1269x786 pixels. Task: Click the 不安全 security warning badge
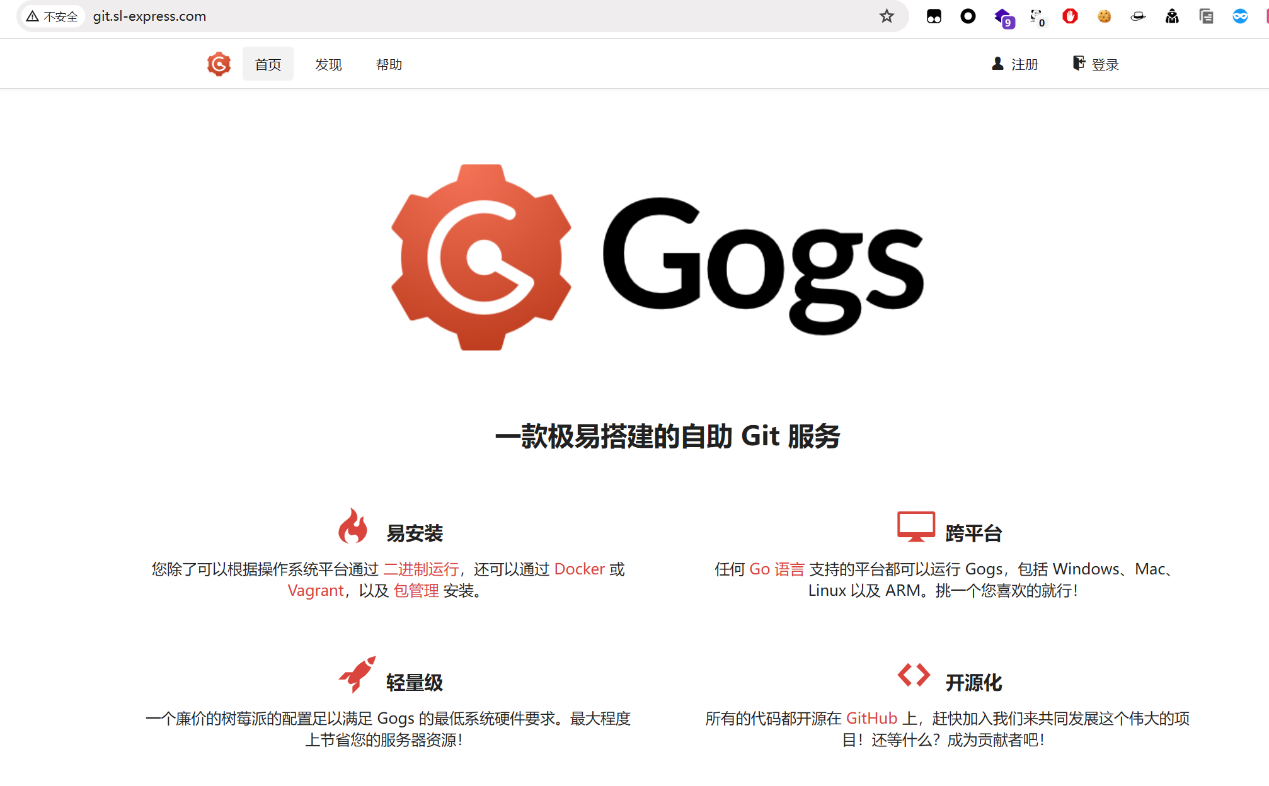pyautogui.click(x=52, y=16)
